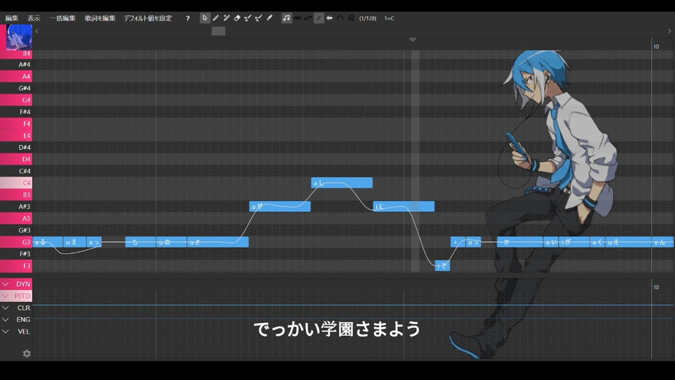Click the G4 piano key
The image size is (675, 380).
coord(16,100)
